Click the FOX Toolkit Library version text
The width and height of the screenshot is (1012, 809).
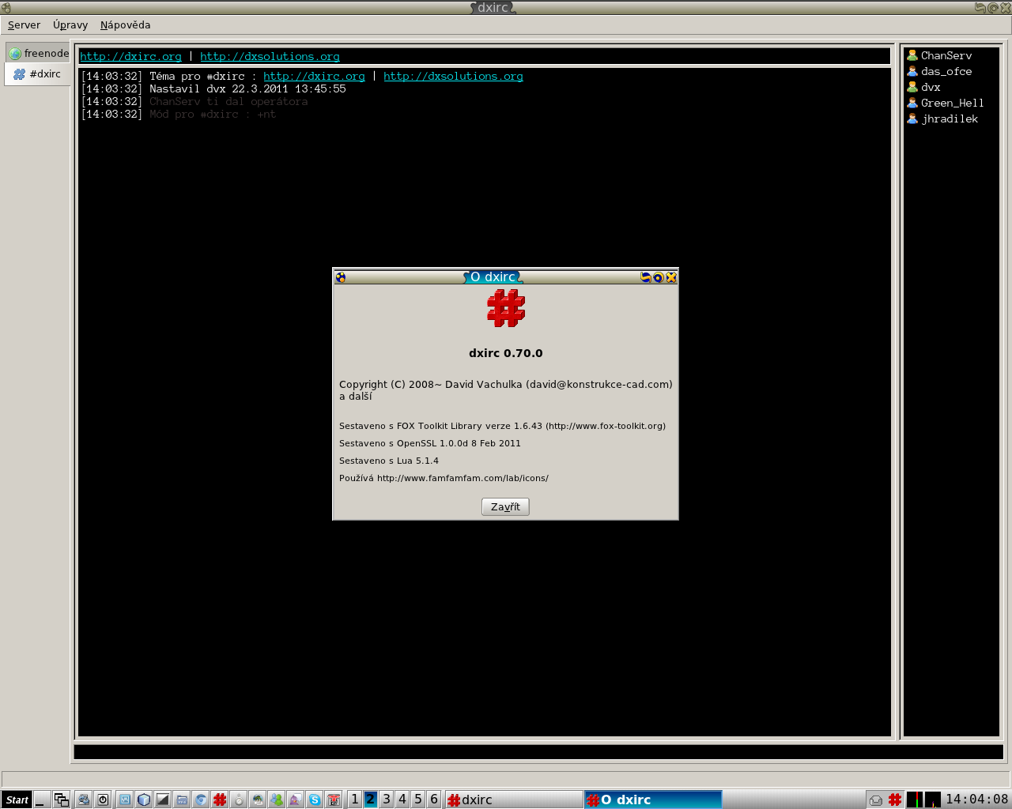[x=502, y=426]
